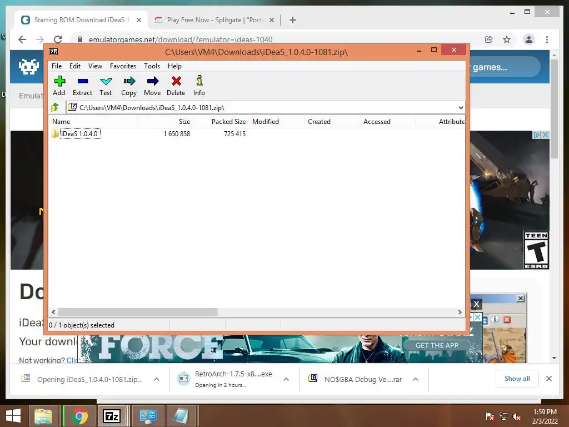Screen dimensions: 569x427
Task: Go forward in Chrome
Action: [x=40, y=39]
